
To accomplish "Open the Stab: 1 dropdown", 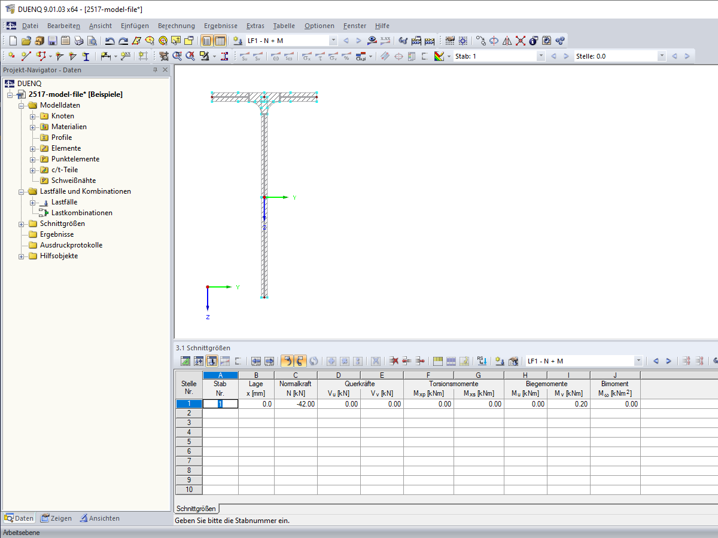I will [541, 56].
